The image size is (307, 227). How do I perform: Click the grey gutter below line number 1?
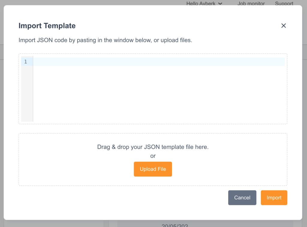(x=27, y=96)
